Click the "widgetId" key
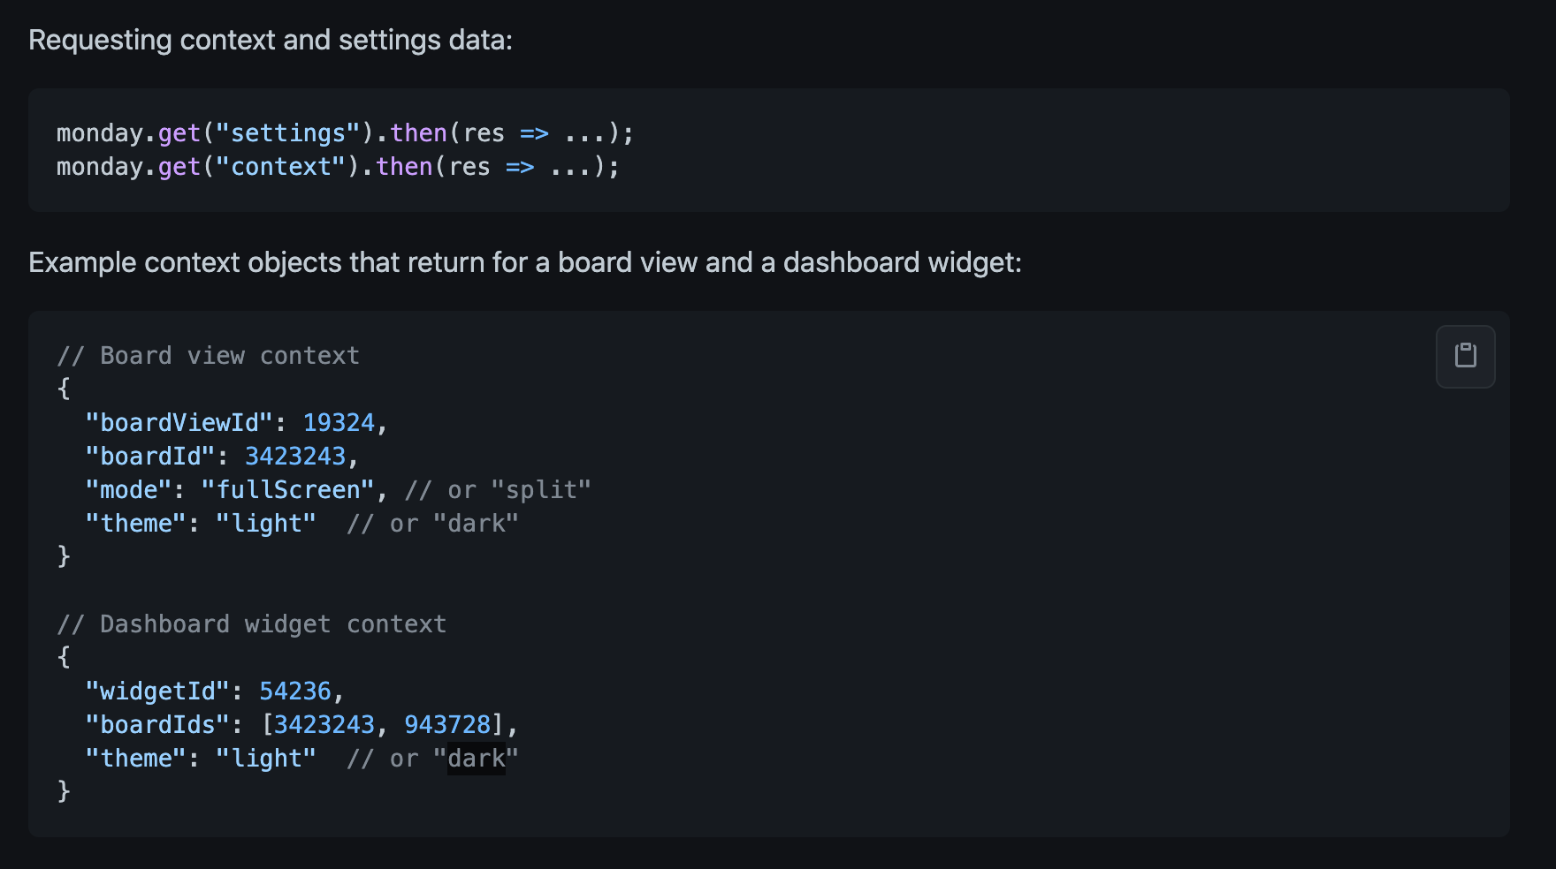The height and width of the screenshot is (869, 1556). click(157, 691)
